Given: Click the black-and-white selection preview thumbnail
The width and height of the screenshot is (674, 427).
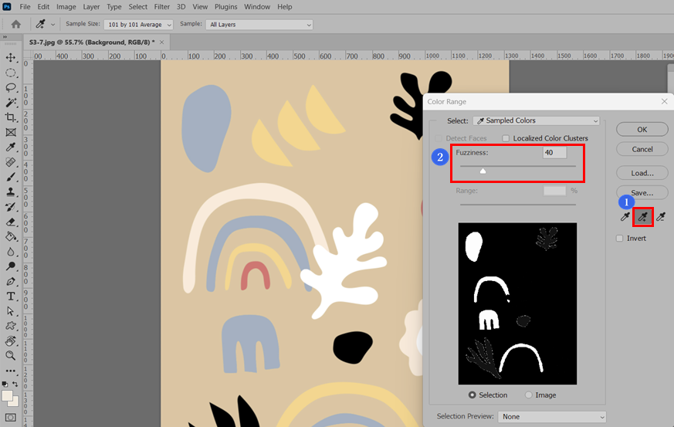Looking at the screenshot, I should pos(517,303).
